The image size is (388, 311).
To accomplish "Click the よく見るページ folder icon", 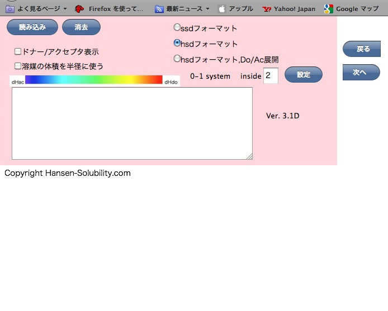I will pos(10,9).
